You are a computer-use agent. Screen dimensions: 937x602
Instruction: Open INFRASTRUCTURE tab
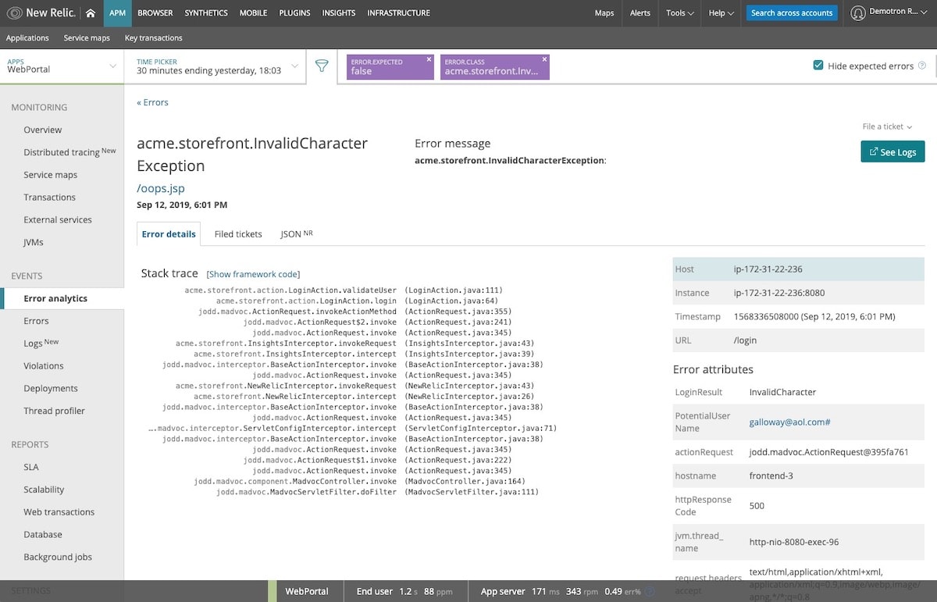tap(398, 13)
